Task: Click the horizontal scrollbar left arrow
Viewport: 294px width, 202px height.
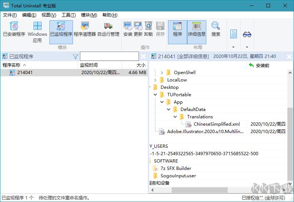Action: (x=153, y=190)
